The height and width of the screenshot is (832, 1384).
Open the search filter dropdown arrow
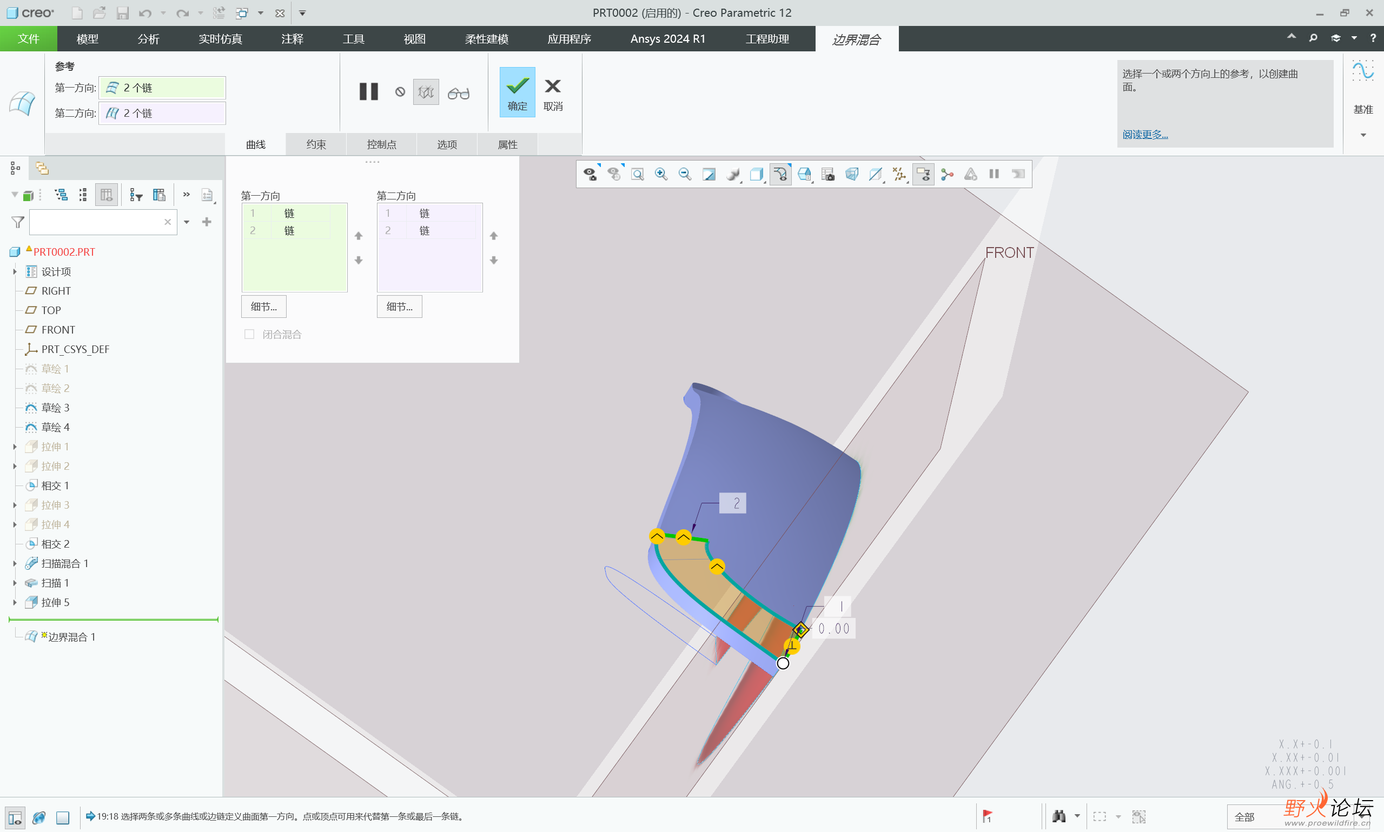point(187,222)
